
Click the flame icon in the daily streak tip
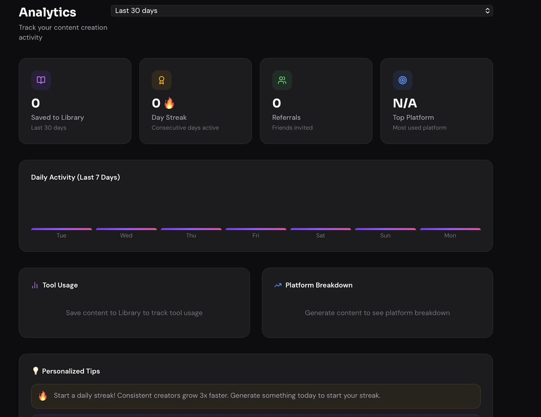click(x=43, y=395)
